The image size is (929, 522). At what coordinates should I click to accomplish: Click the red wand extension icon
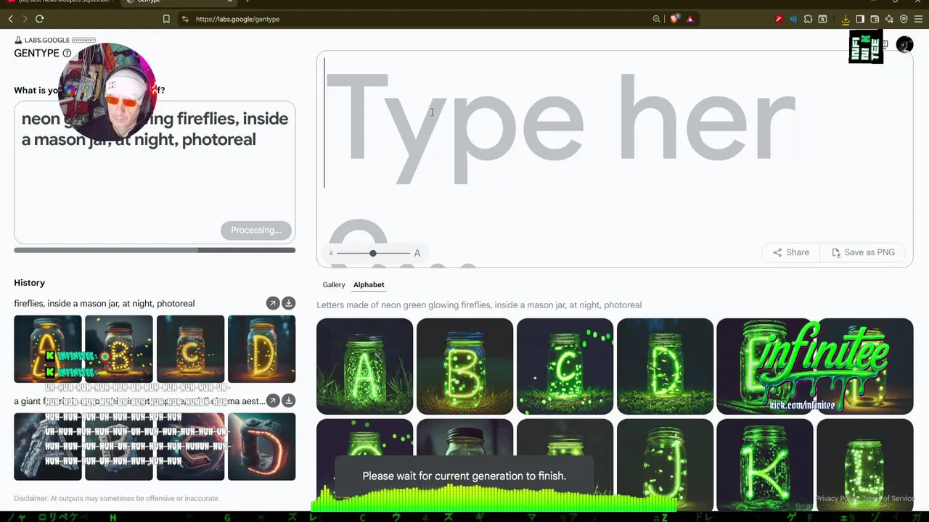(779, 19)
